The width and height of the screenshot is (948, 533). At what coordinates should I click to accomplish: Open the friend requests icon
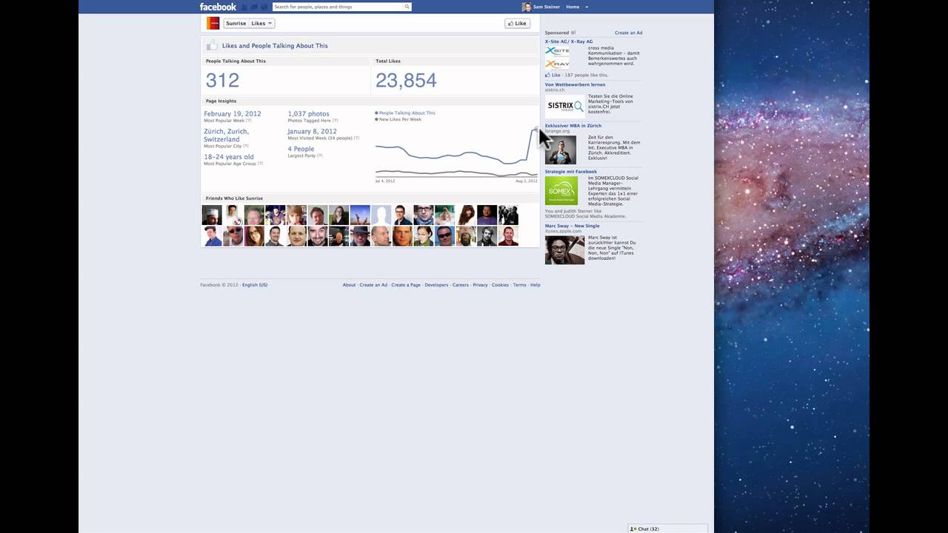pyautogui.click(x=244, y=7)
